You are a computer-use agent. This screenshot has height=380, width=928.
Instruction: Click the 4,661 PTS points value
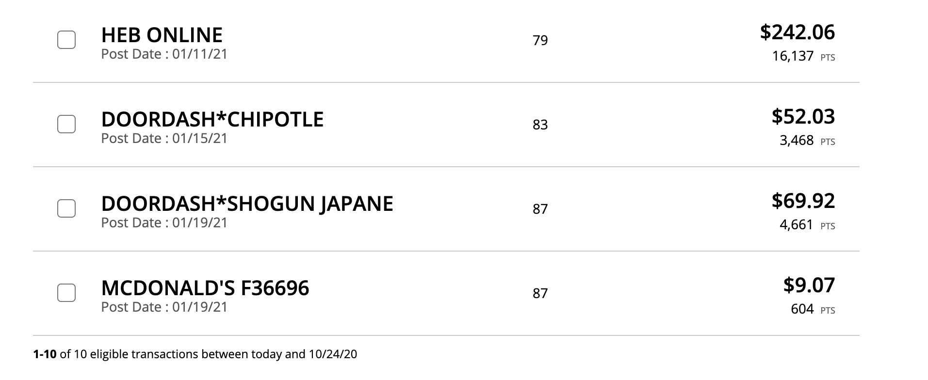coord(807,225)
